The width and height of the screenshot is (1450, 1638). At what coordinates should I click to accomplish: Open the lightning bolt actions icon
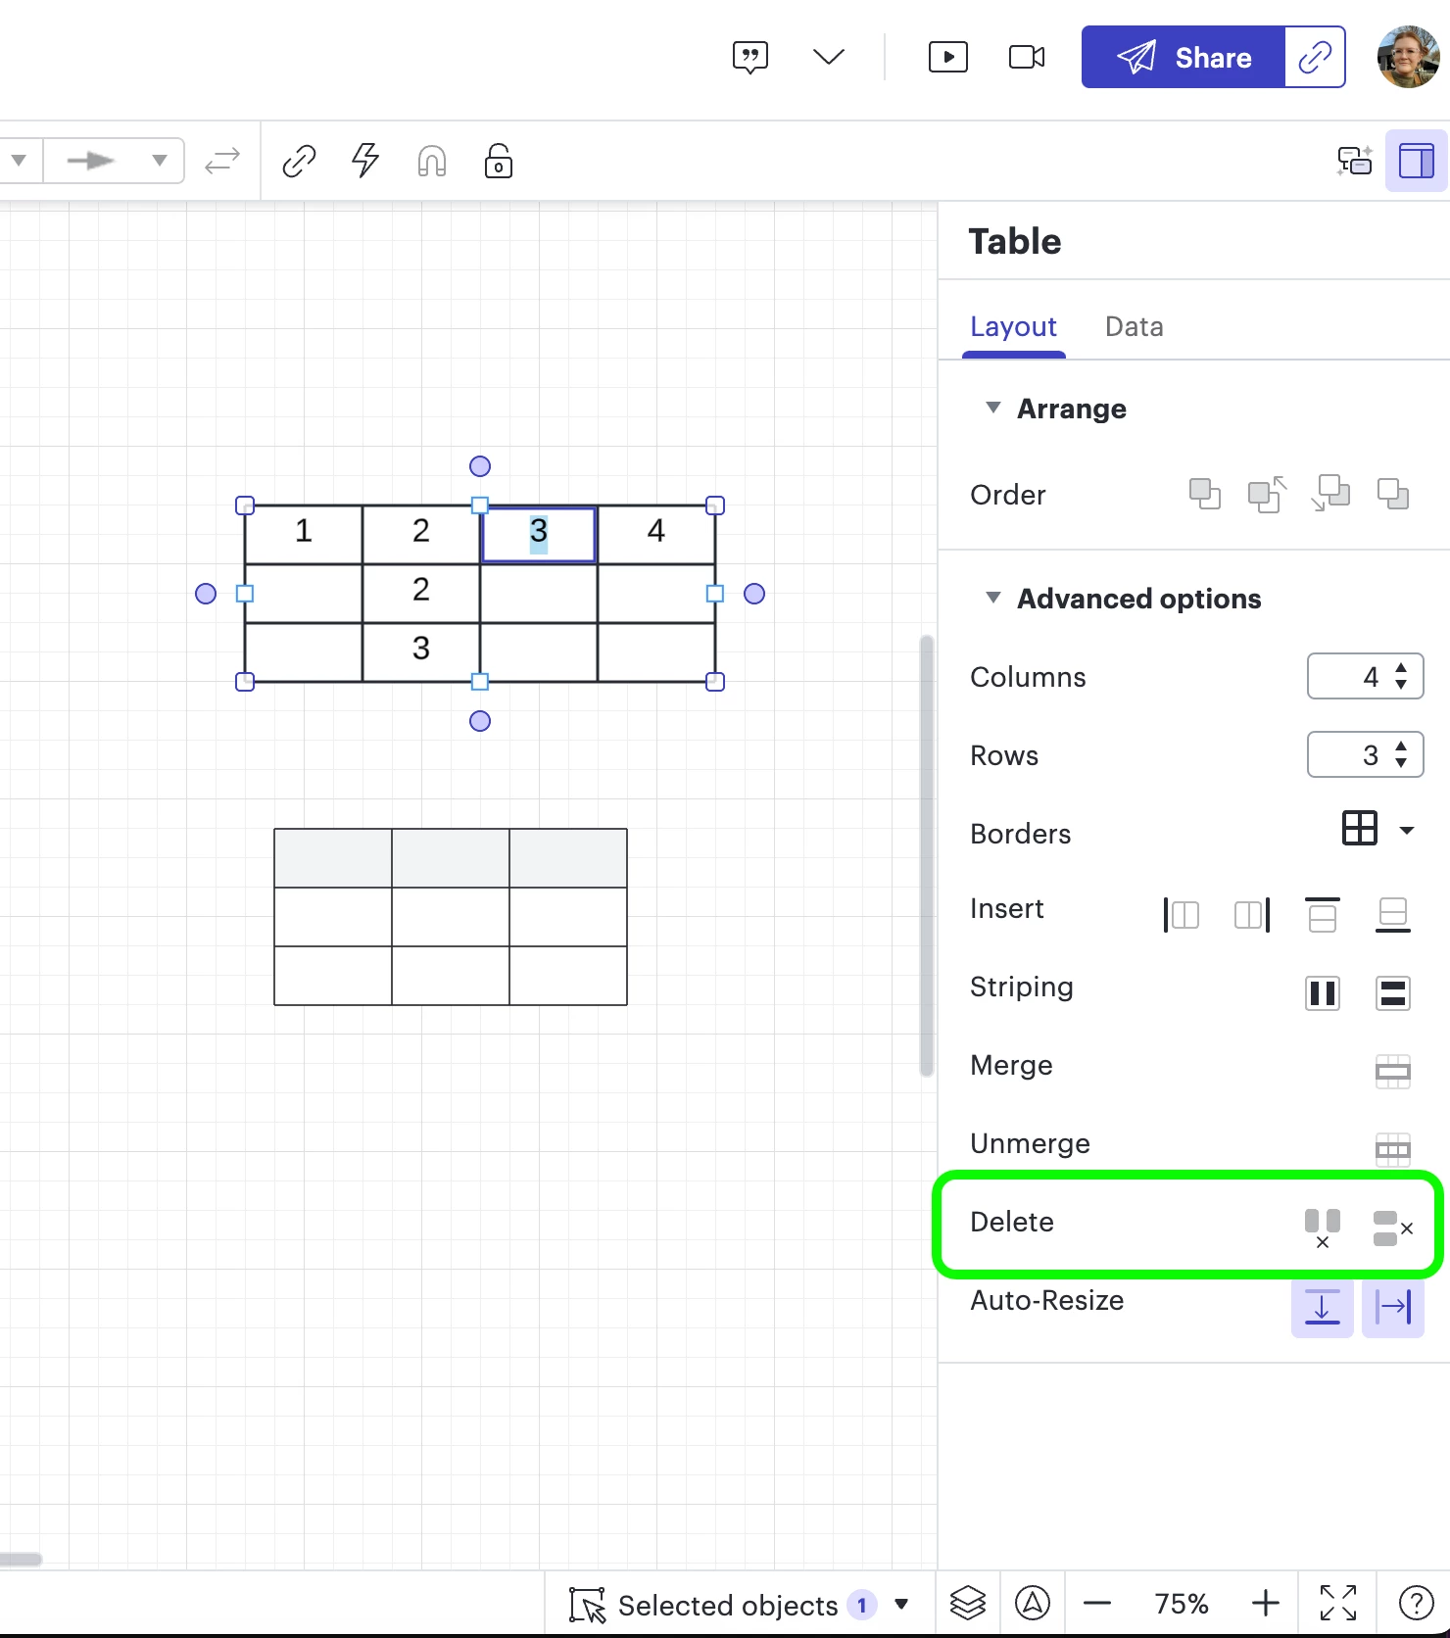click(365, 161)
